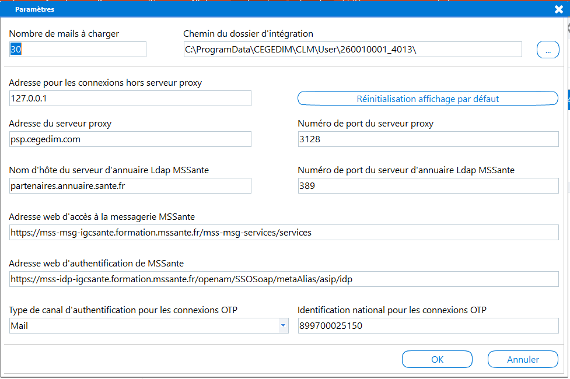Image resolution: width=570 pixels, height=379 pixels.
Task: Click label Adresse web d'accès à la messagerie MSSante
Action: [x=102, y=216]
